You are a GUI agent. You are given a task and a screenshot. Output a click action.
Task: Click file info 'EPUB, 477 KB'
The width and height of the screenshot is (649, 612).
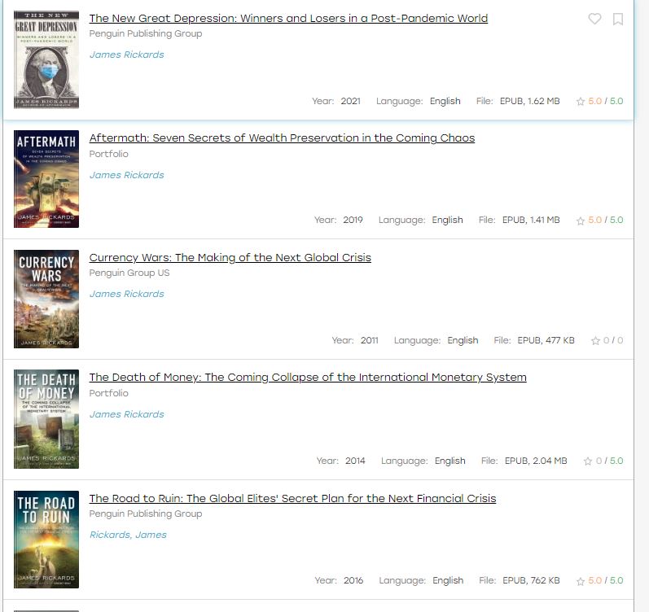tap(546, 340)
